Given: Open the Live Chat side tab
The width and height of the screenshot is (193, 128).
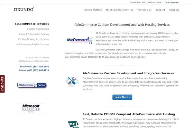Looking at the screenshot, I should [x=2, y=84].
